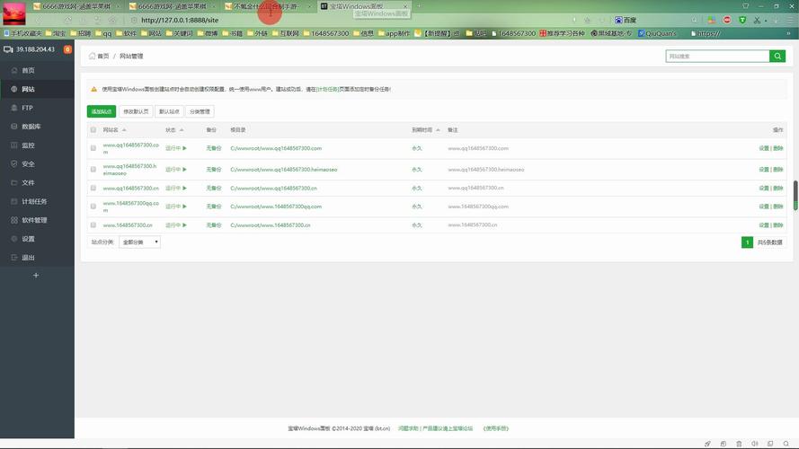Click the green page 1 pagination button
This screenshot has height=449, width=799.
click(747, 242)
